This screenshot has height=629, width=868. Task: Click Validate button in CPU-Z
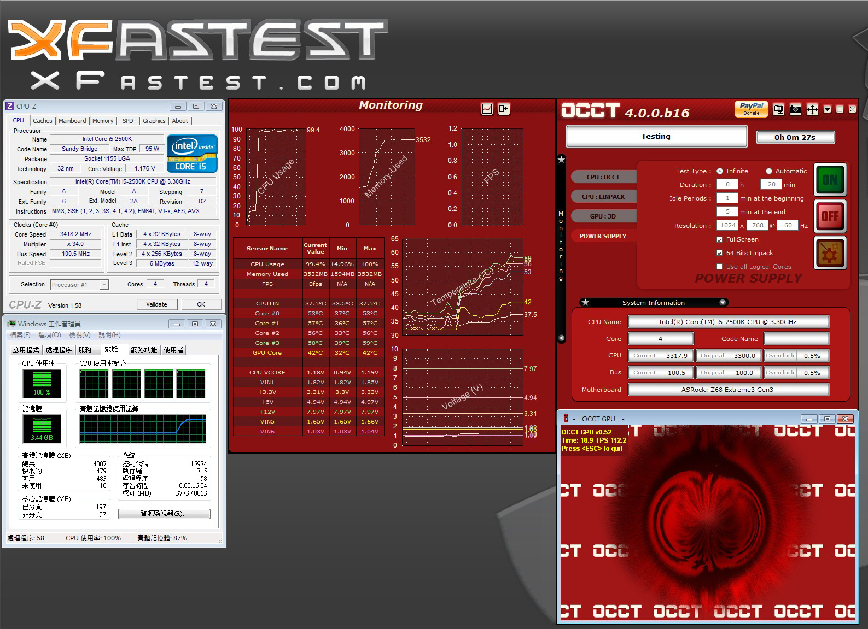156,304
